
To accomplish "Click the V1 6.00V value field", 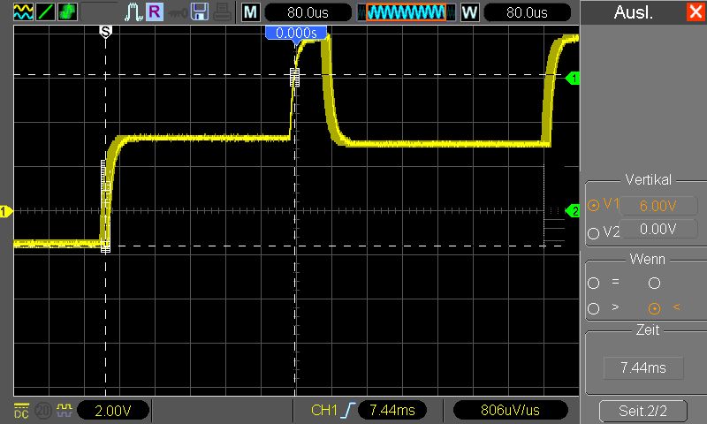I will coord(658,206).
